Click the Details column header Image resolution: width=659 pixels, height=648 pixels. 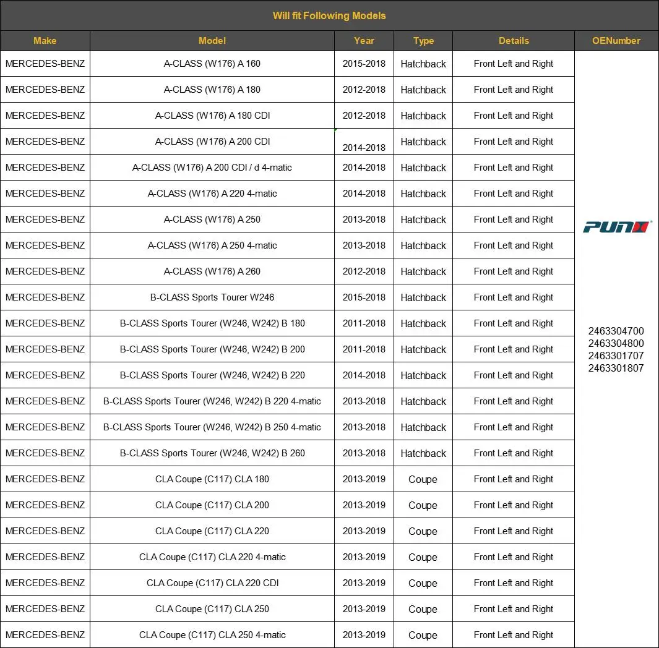514,41
